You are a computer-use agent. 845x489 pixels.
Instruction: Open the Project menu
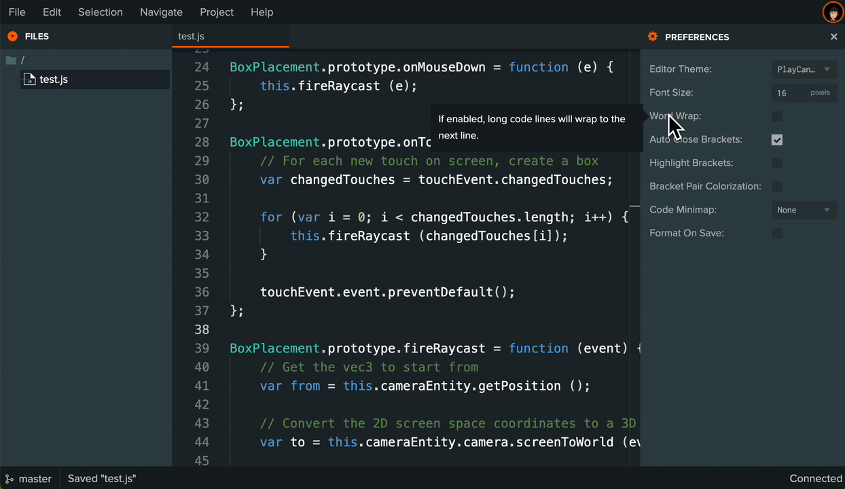tap(216, 12)
